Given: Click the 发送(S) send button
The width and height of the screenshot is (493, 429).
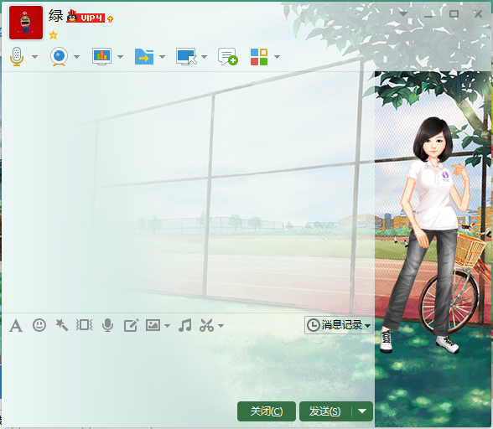Looking at the screenshot, I should click(x=325, y=411).
